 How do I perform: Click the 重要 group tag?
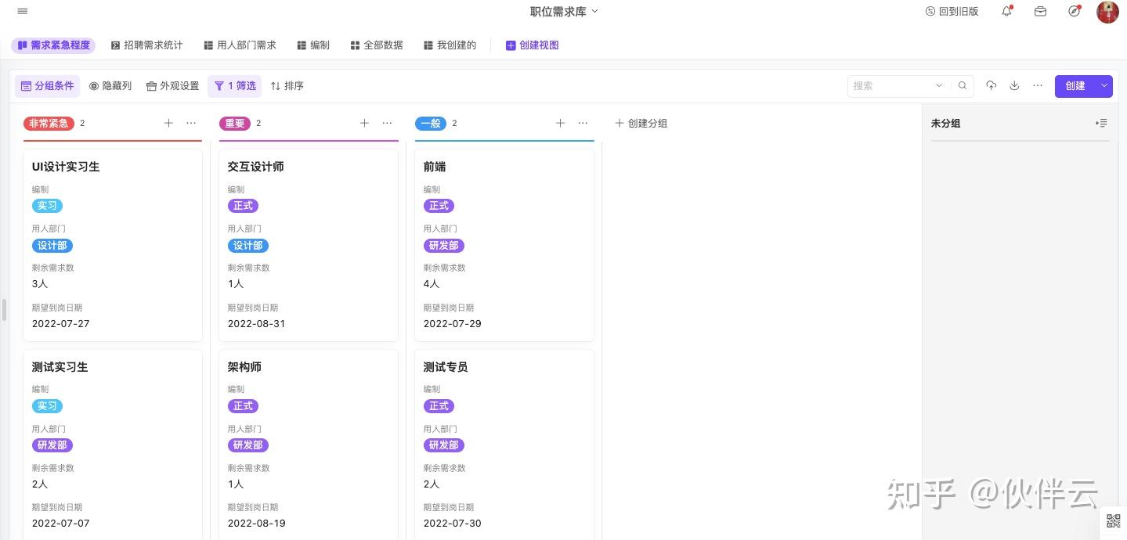coord(235,123)
